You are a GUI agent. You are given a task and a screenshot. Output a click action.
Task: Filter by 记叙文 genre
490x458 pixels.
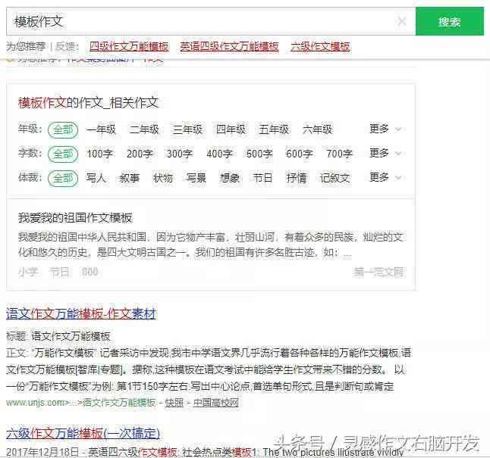pyautogui.click(x=335, y=178)
